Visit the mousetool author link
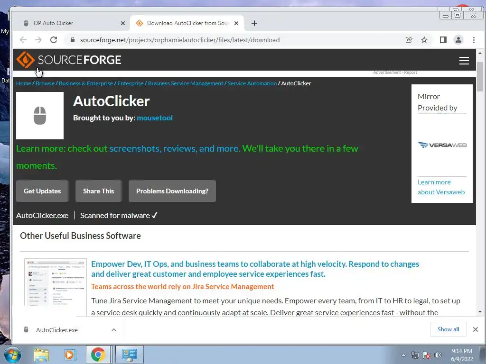Viewport: 486px width, 364px height. [155, 118]
